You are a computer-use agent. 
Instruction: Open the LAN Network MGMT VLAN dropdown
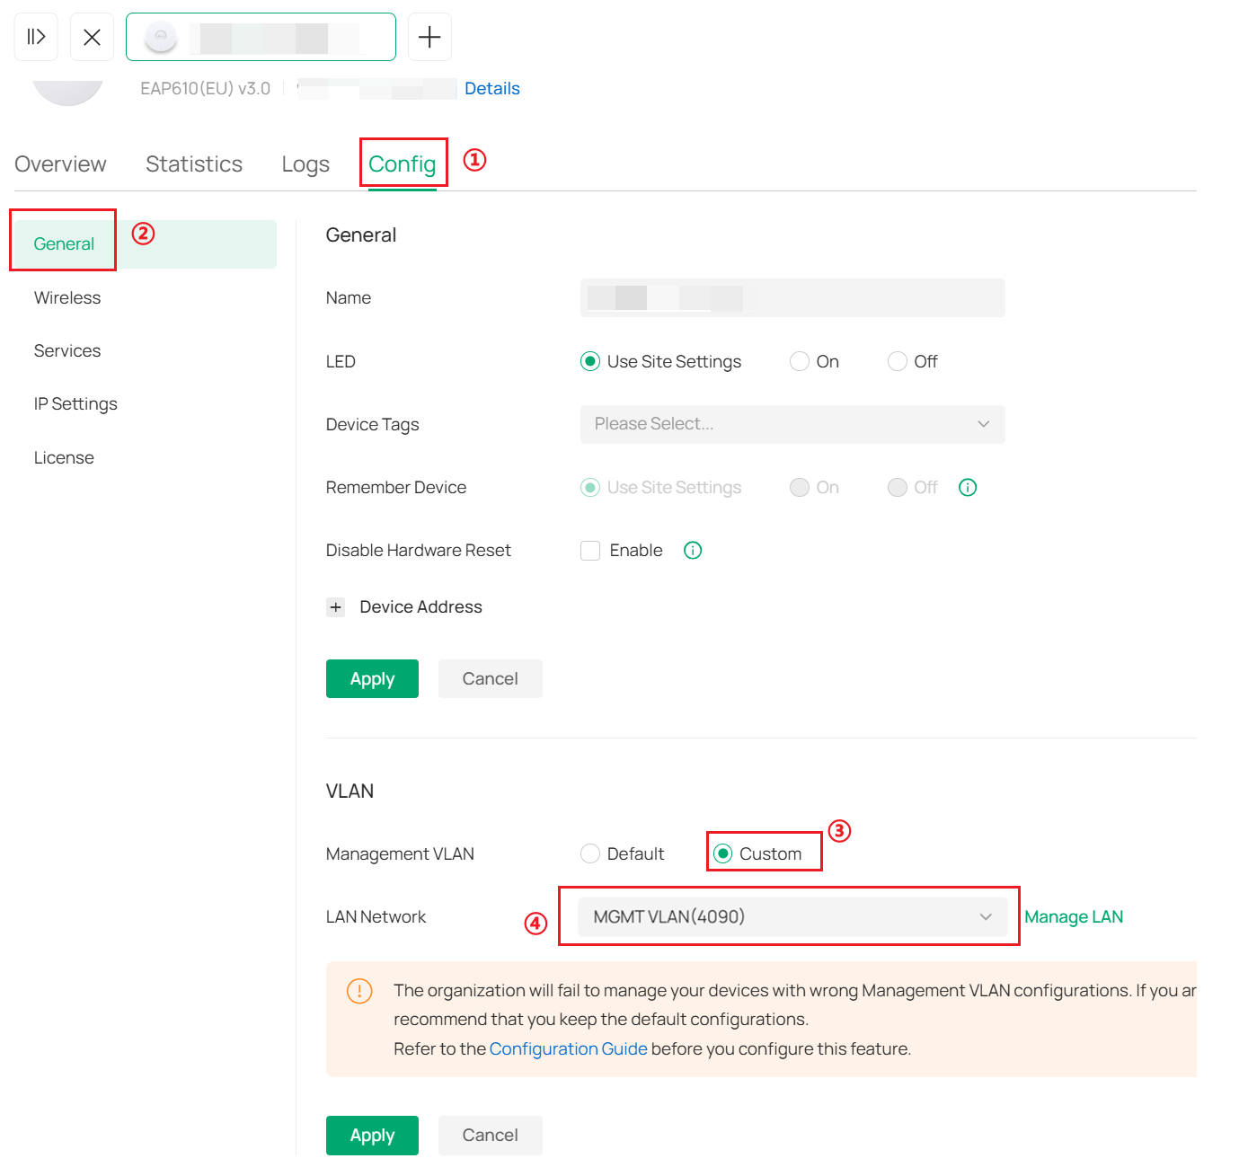[792, 916]
